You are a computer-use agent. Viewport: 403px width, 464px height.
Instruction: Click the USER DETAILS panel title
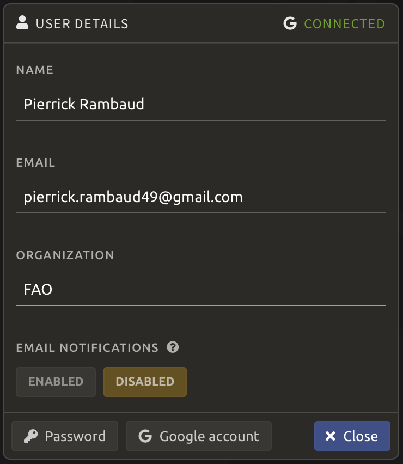click(82, 24)
